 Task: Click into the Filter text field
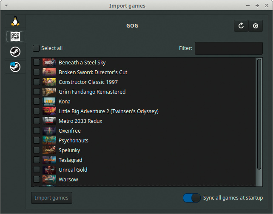[228, 48]
